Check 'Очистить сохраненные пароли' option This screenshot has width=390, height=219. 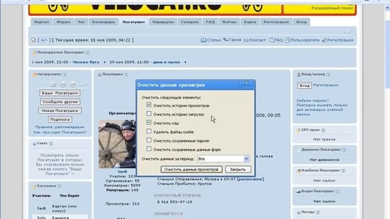(149, 140)
